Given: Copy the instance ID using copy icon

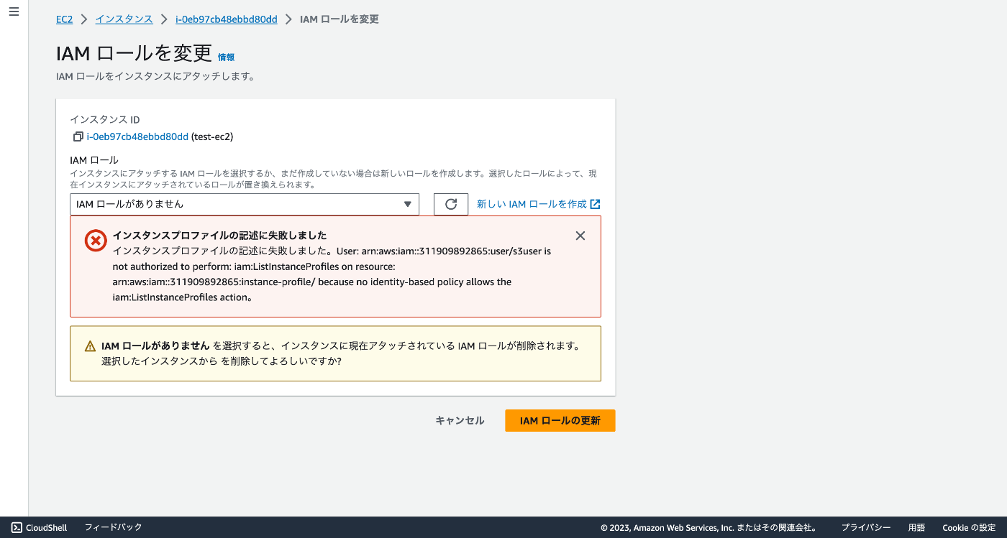Looking at the screenshot, I should (x=78, y=136).
